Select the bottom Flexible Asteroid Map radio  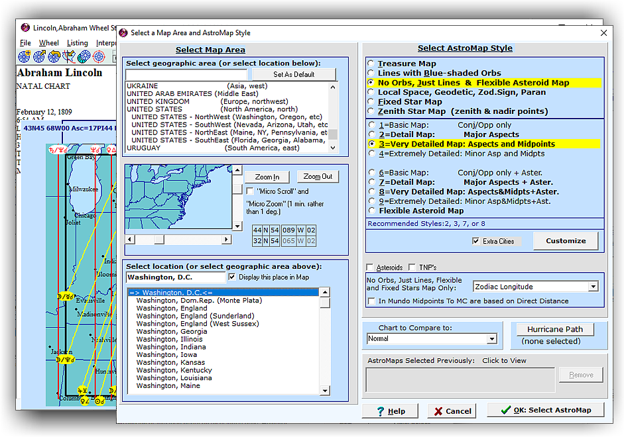click(372, 211)
